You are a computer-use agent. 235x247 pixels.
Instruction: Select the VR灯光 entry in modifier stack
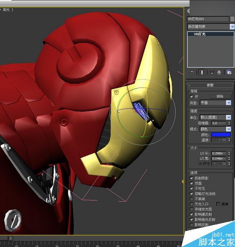[211, 34]
